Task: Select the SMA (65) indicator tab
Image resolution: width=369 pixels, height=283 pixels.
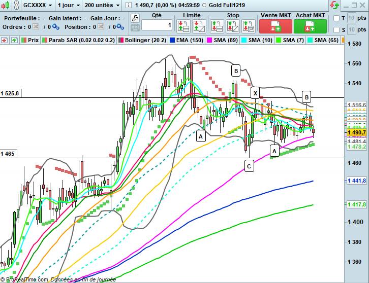Action: (323, 40)
